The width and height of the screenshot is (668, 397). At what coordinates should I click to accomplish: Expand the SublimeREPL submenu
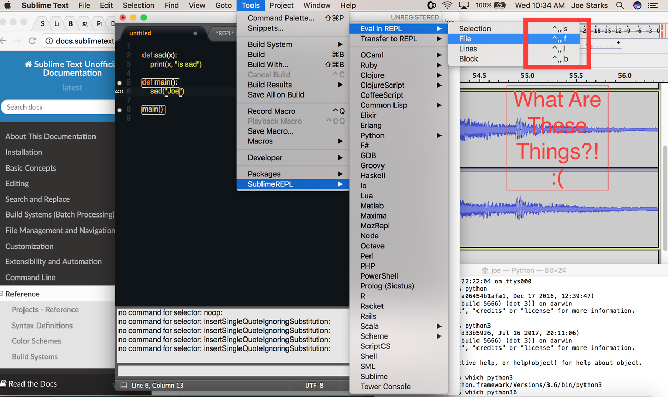click(x=293, y=184)
